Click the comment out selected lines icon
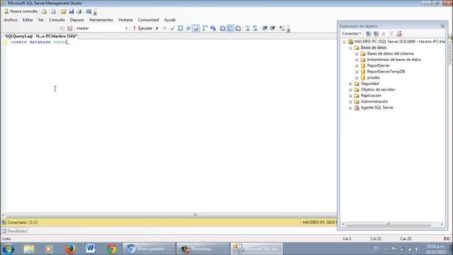This screenshot has height=255, width=453. (247, 28)
